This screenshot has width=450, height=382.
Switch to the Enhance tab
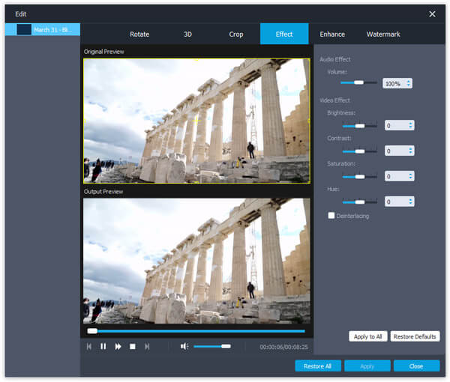click(x=332, y=34)
